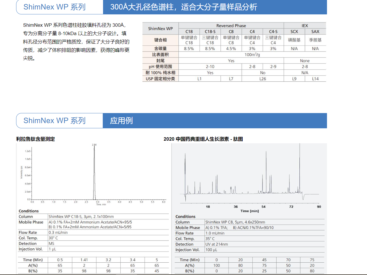The width and height of the screenshot is (367, 275).
Task: Select the 100m²/g surface area cell
Action: (x=252, y=55)
